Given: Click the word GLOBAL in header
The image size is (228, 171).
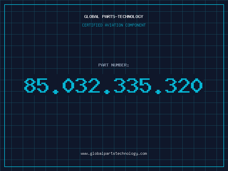Looking at the screenshot, I should pyautogui.click(x=91, y=17).
